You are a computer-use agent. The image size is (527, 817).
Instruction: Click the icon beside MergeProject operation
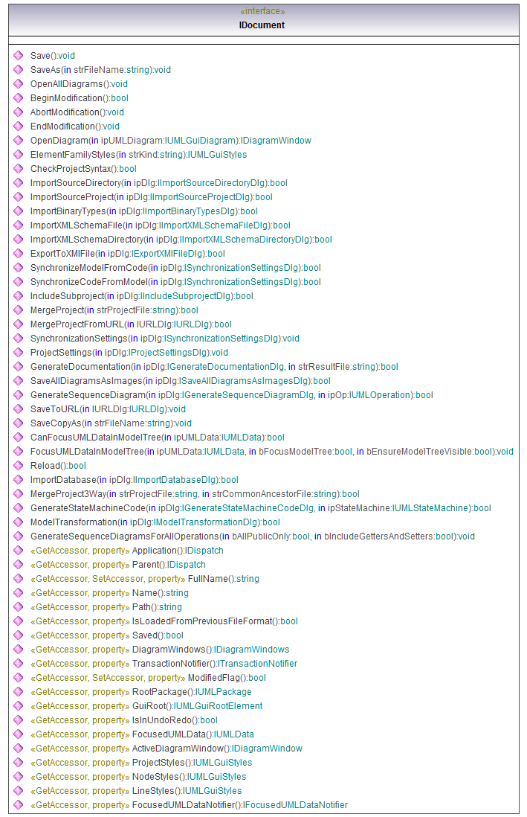pyautogui.click(x=18, y=310)
